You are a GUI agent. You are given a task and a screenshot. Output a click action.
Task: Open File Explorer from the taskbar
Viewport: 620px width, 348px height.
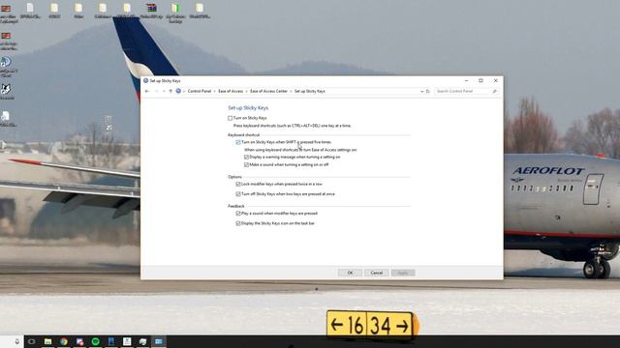[47, 341]
